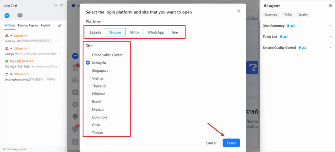The height and width of the screenshot is (152, 335).
Task: Click the AI sparkle icon beside Service Quality Control
Action: click(x=303, y=48)
